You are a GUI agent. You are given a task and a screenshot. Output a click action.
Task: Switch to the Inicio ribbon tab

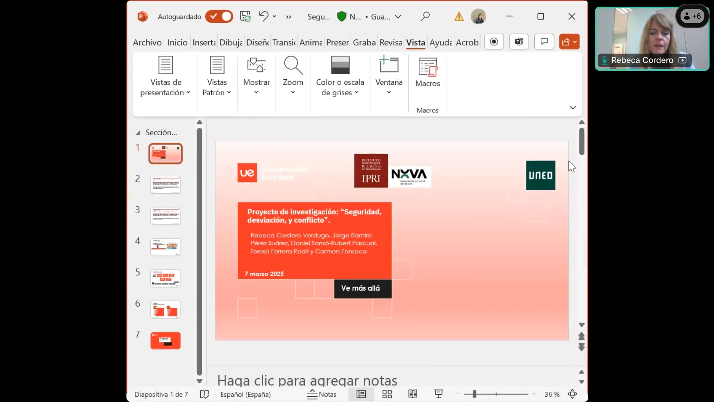tap(177, 42)
